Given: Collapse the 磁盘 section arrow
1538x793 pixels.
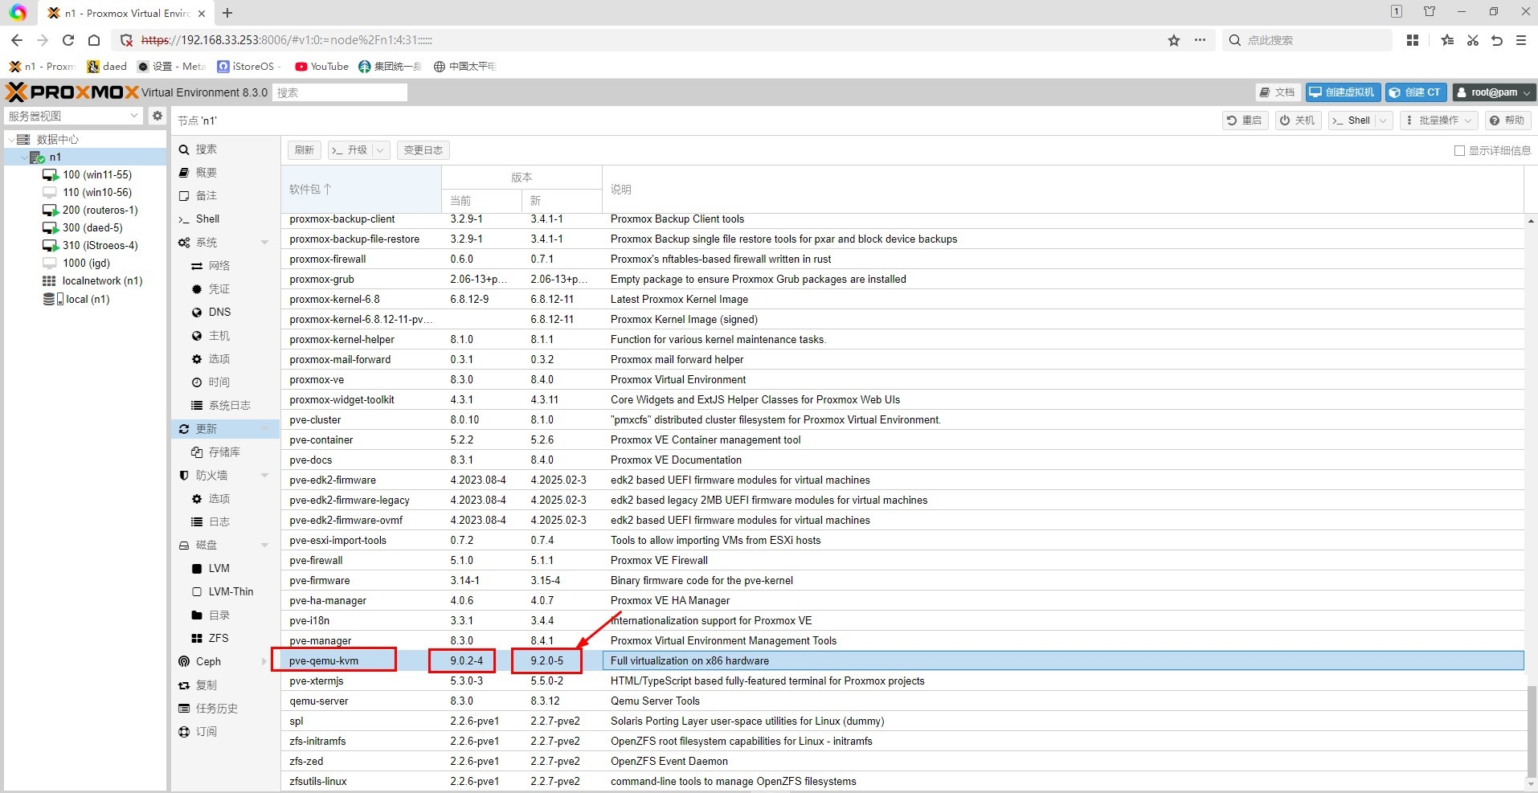Looking at the screenshot, I should click(264, 546).
